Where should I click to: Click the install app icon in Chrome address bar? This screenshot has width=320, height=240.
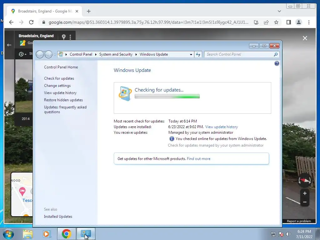(x=256, y=22)
